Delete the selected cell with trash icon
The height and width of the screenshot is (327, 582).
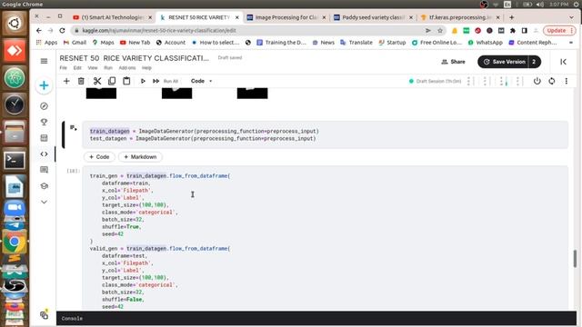(x=81, y=81)
